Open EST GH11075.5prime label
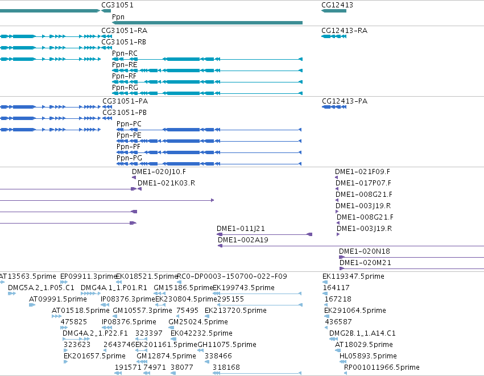484x376 pixels. click(227, 345)
